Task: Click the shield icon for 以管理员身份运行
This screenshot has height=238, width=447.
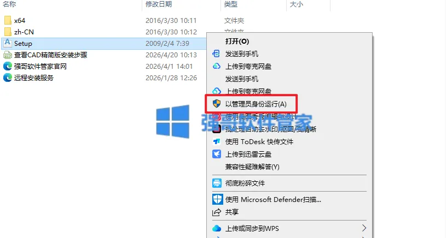Action: (217, 104)
